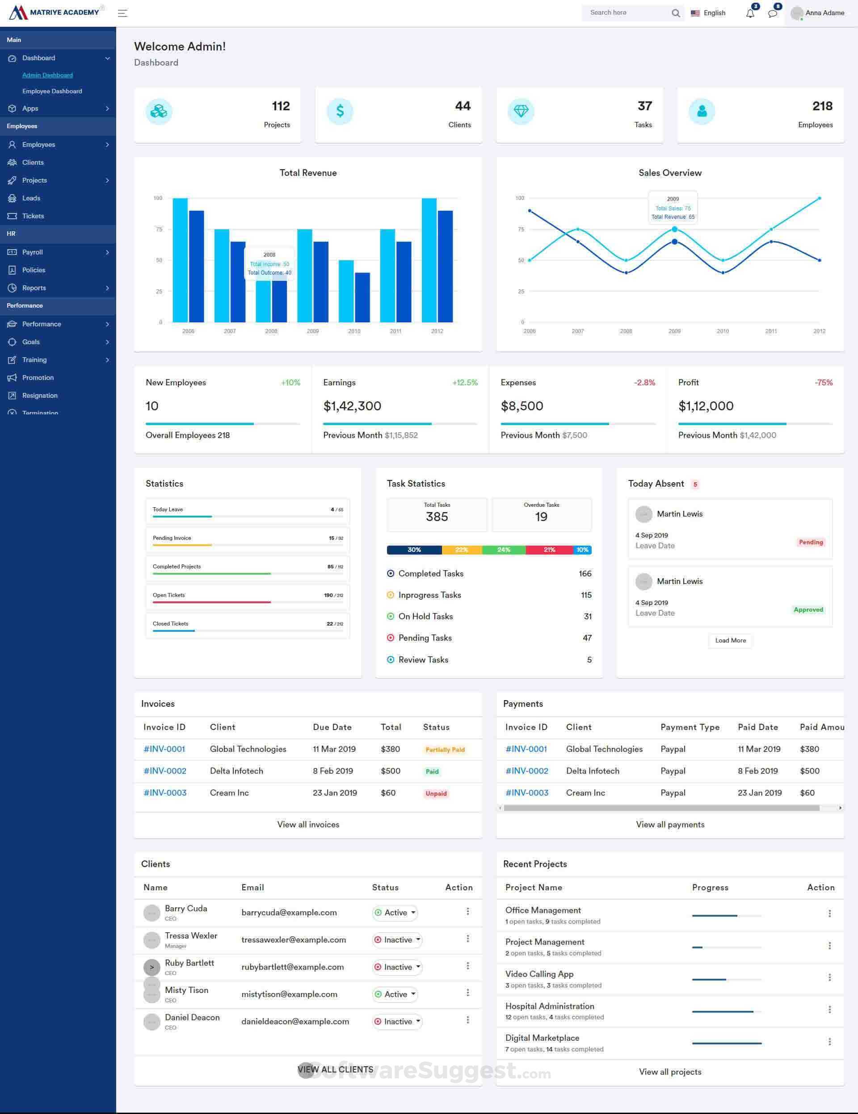Open action menu for Video Calling App
Image resolution: width=858 pixels, height=1114 pixels.
tap(829, 977)
